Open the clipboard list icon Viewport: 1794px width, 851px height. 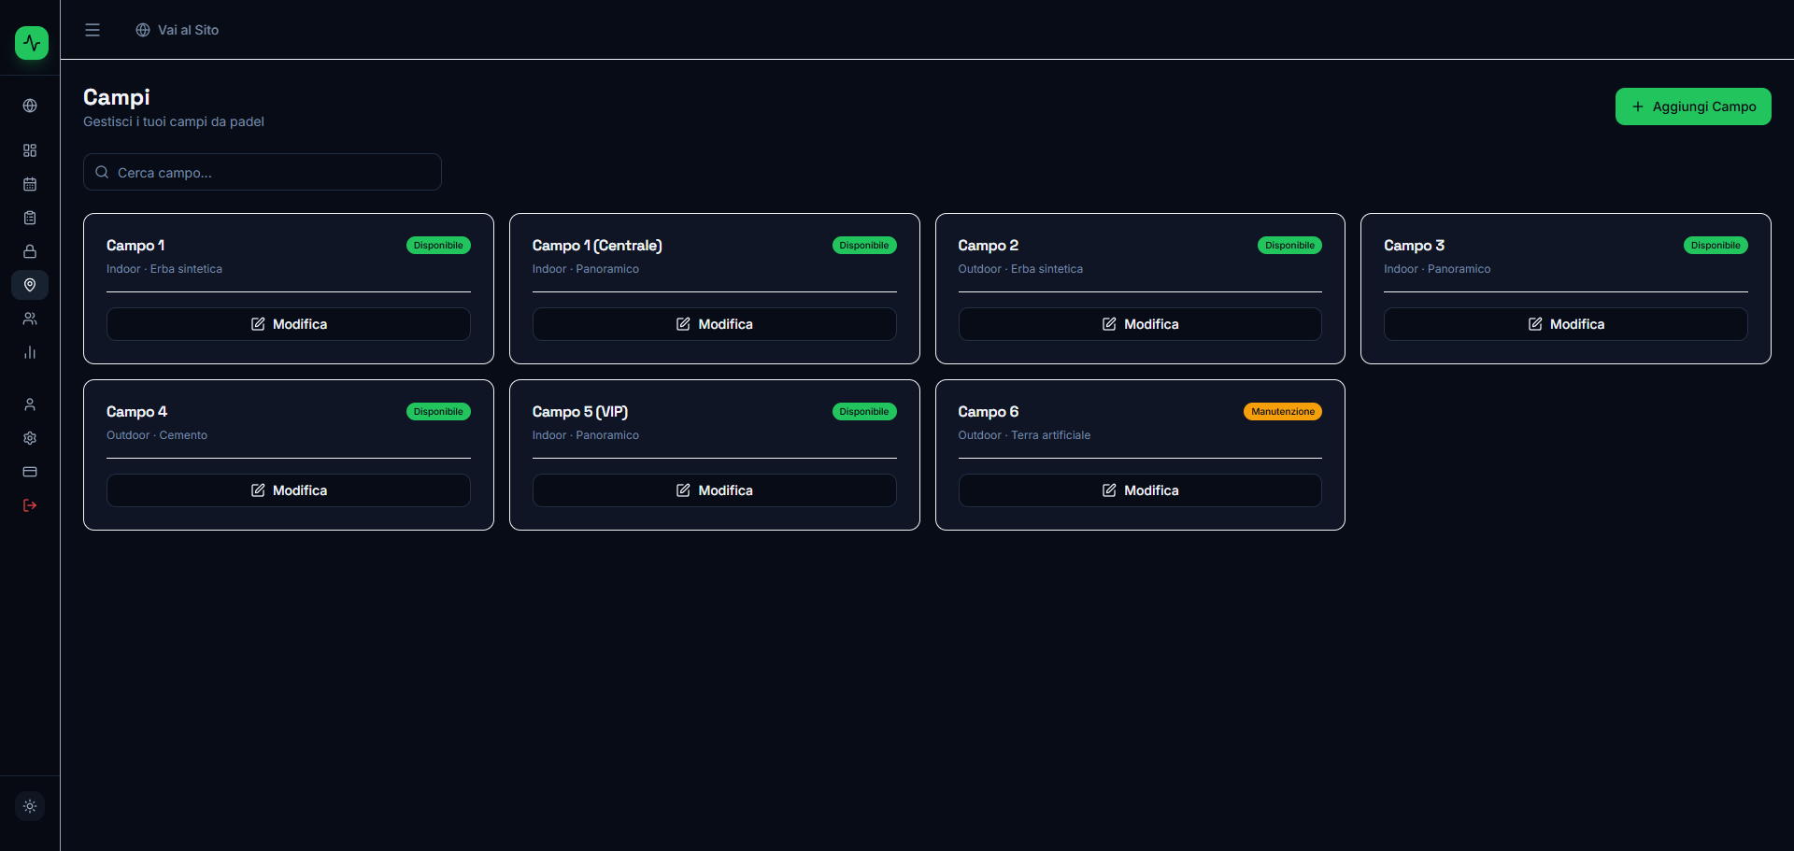tap(30, 218)
